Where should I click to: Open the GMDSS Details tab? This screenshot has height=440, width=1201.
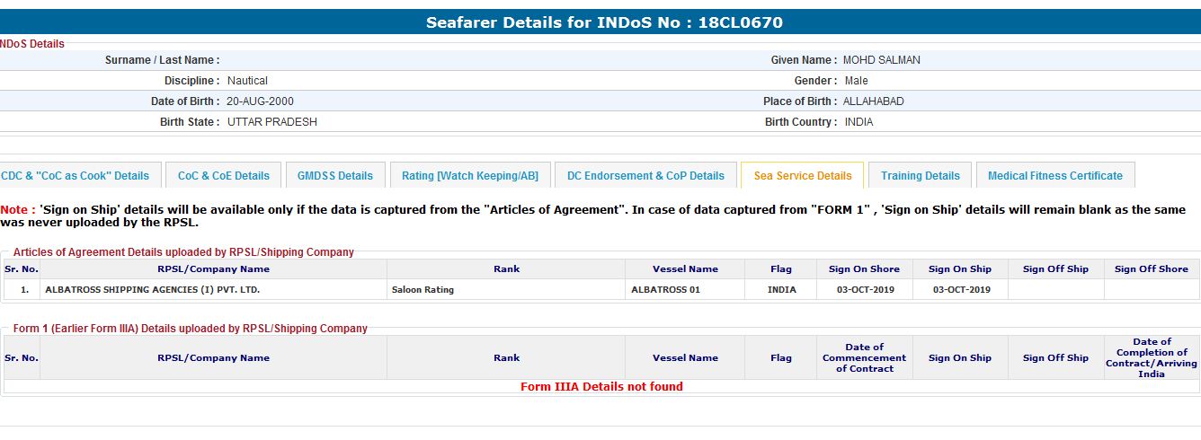pos(335,176)
